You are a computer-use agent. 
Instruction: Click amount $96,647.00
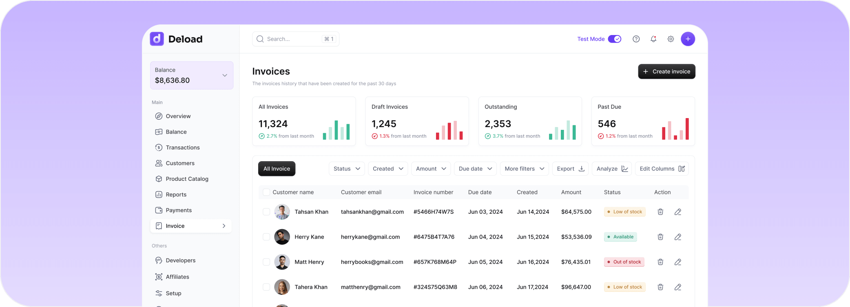(576, 287)
